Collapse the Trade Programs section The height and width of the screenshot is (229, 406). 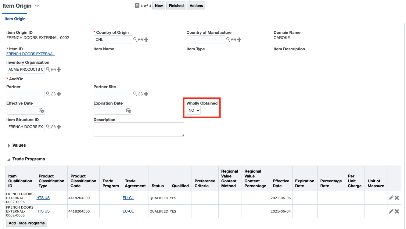point(9,159)
